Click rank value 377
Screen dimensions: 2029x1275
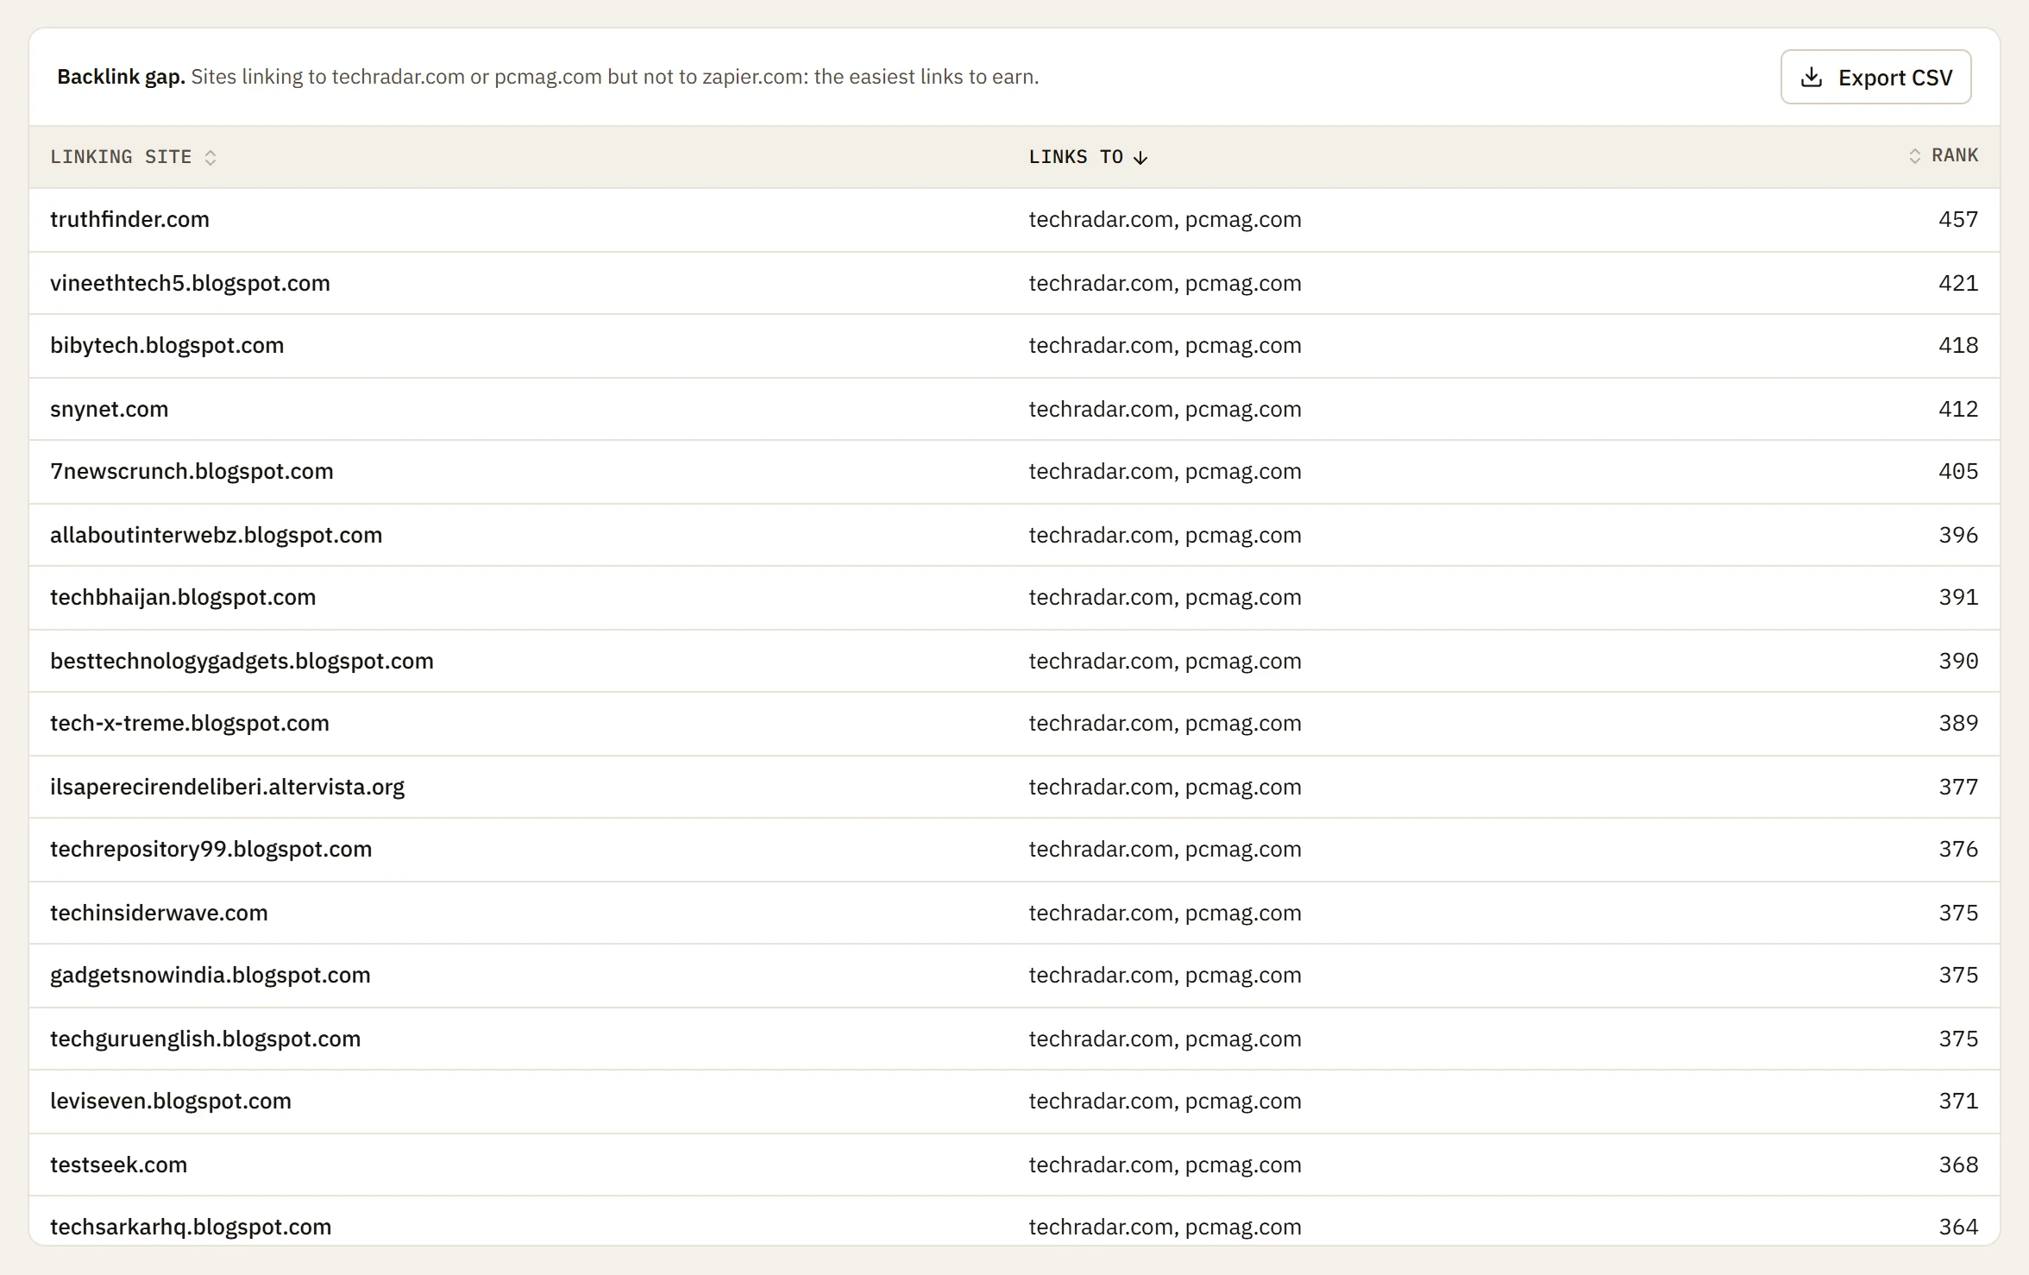coord(1958,787)
